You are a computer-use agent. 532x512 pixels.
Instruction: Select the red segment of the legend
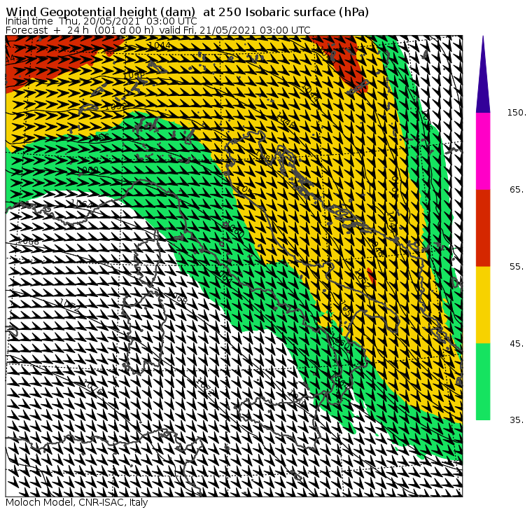pyautogui.click(x=483, y=228)
